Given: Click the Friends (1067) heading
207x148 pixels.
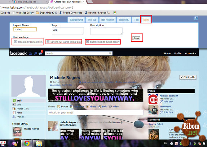Looking at the screenshot, I should (x=20, y=124).
